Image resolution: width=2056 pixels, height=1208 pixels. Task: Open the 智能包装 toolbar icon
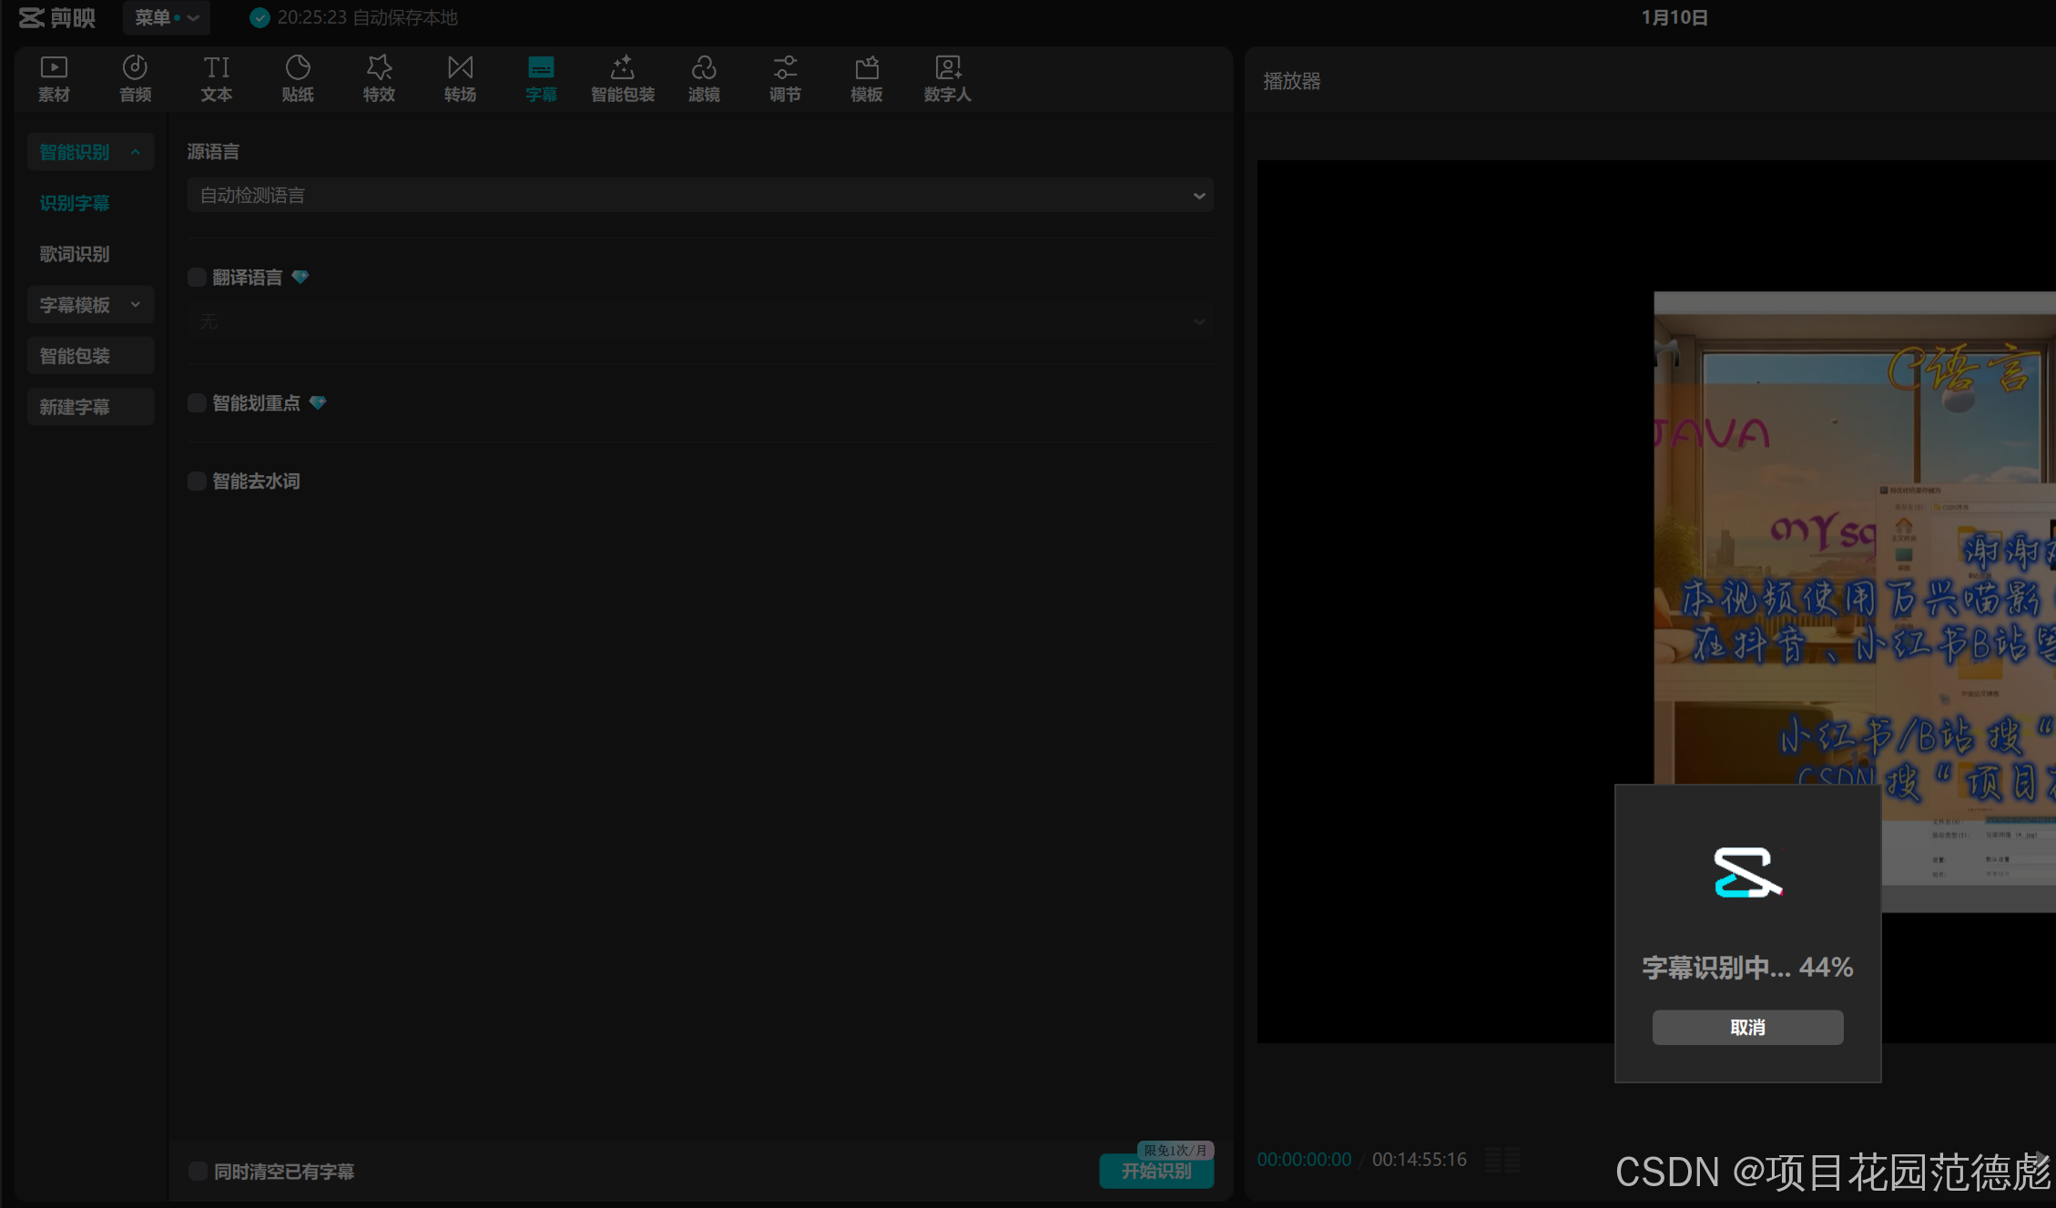pyautogui.click(x=623, y=79)
